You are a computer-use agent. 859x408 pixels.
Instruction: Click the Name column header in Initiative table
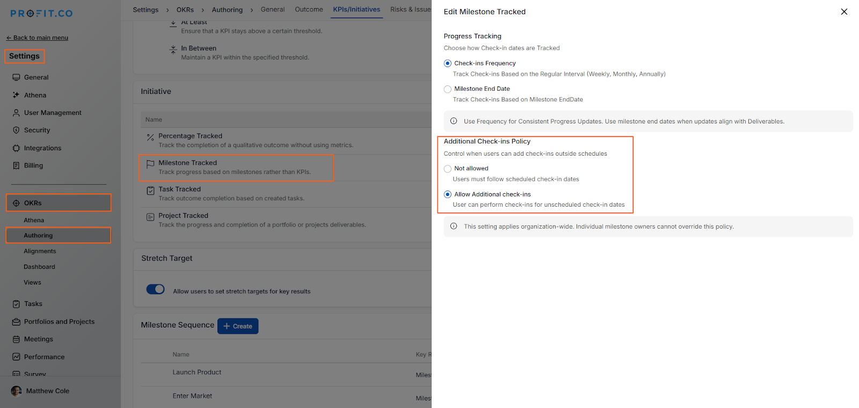(154, 120)
